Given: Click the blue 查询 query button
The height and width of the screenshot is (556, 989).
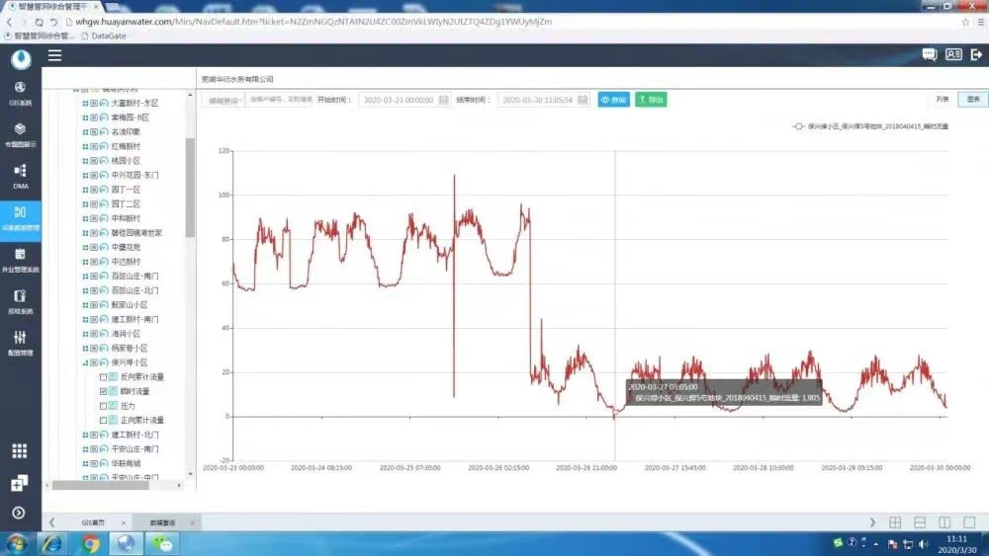Looking at the screenshot, I should point(613,100).
